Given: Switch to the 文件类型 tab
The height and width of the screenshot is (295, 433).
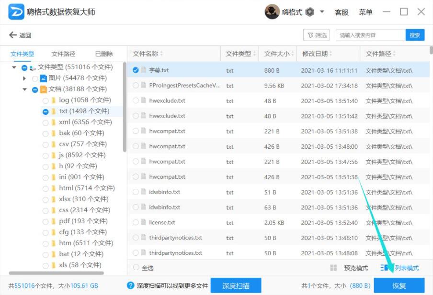Looking at the screenshot, I should click(x=23, y=54).
